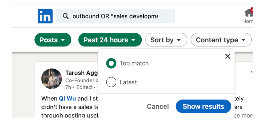Click Tarush's profile photo
Viewport: 269px width, 126px height.
[52, 79]
